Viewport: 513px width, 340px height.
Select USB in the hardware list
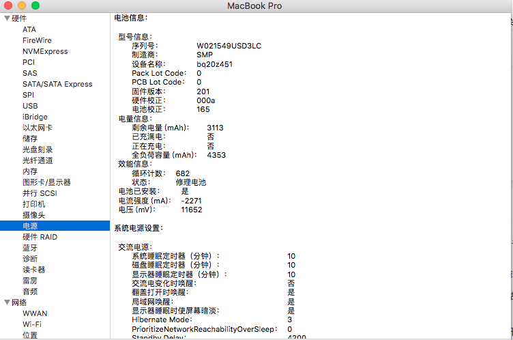30,106
